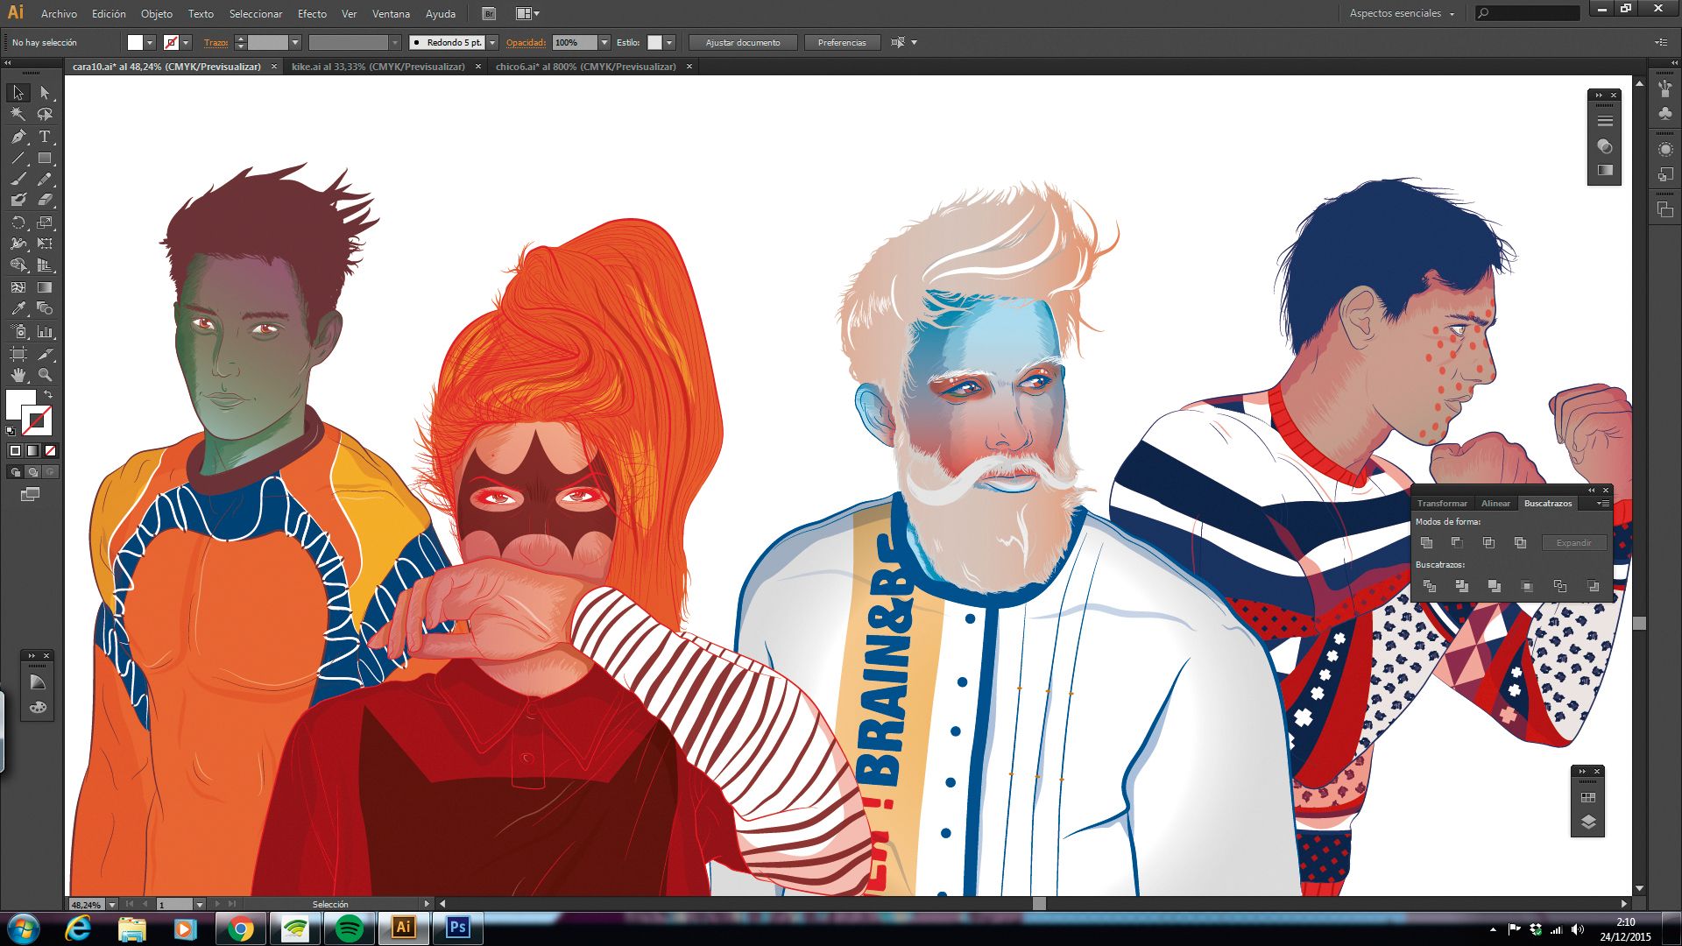Image resolution: width=1682 pixels, height=946 pixels.
Task: Click the Ajustar documento button
Action: click(743, 42)
